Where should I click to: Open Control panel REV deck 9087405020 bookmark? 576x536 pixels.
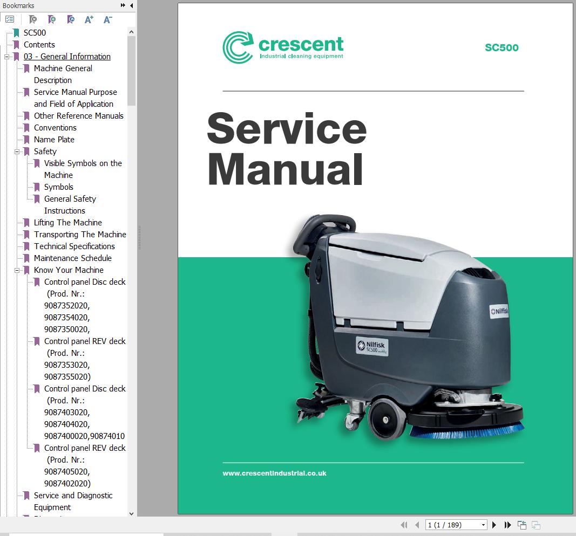pyautogui.click(x=85, y=465)
